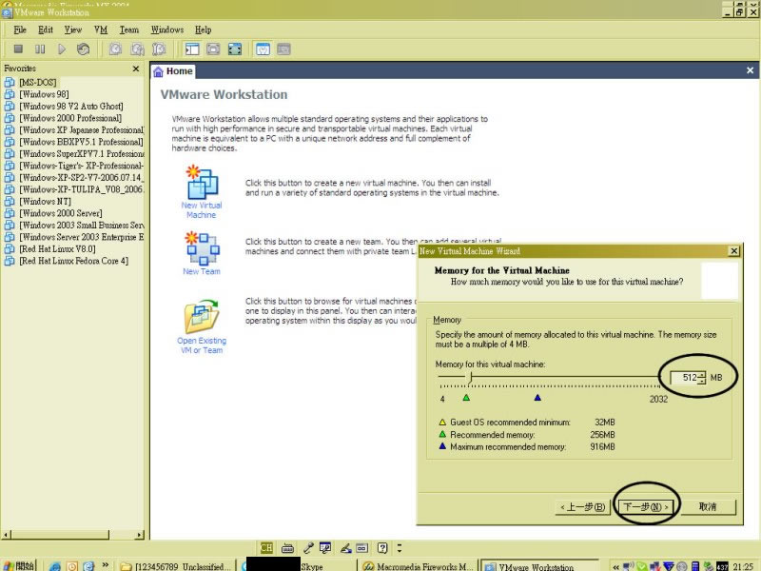The width and height of the screenshot is (761, 571).
Task: Click Favorites scrollbar left arrow
Action: point(7,535)
